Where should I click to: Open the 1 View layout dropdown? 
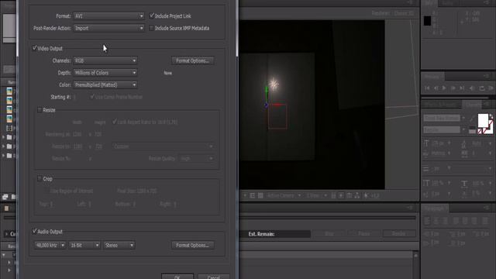(316, 195)
